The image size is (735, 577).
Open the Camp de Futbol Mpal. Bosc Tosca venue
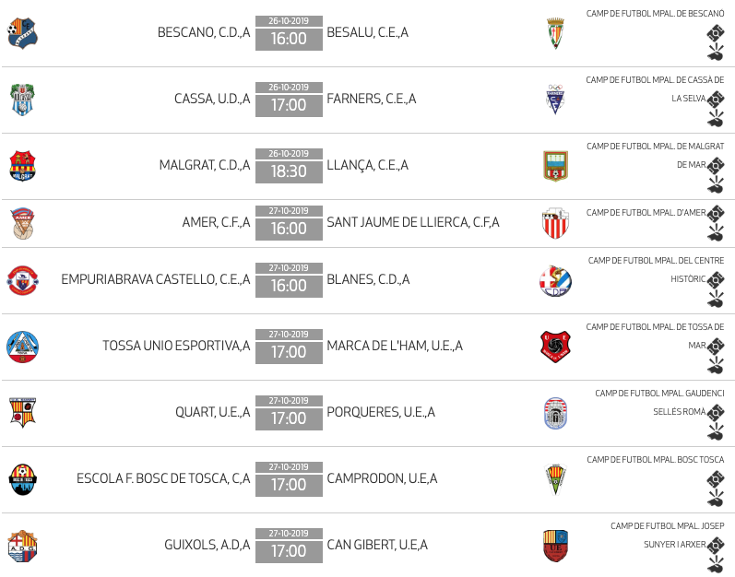pyautogui.click(x=655, y=460)
